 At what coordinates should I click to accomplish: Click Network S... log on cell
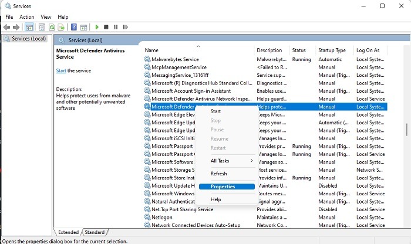[369, 170]
